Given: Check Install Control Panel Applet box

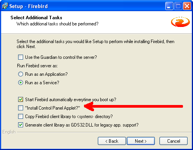Looking at the screenshot, I should pyautogui.click(x=20, y=108).
